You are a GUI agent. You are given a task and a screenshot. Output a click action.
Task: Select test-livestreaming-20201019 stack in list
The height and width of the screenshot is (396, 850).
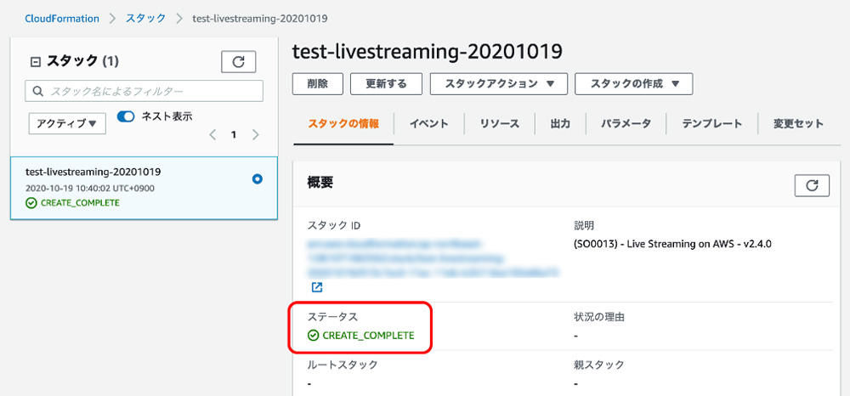[x=144, y=188]
